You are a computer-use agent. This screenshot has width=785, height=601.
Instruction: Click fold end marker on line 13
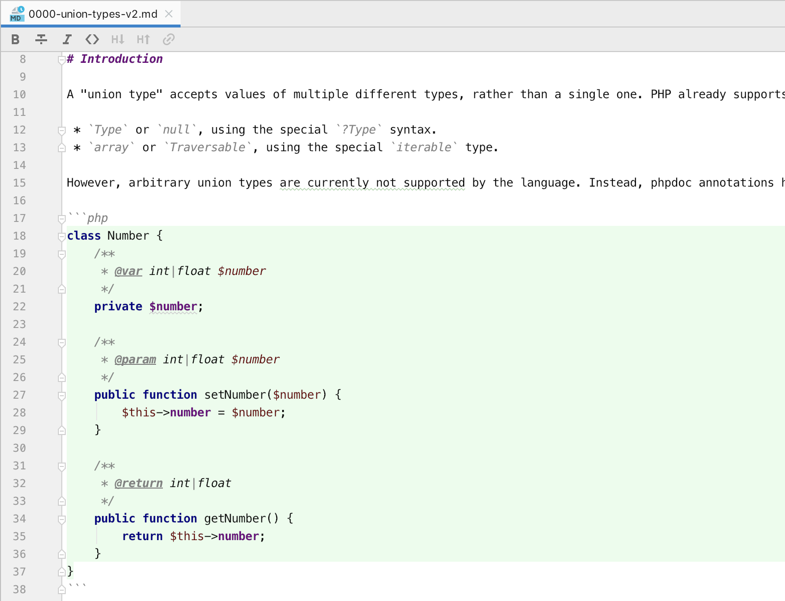pyautogui.click(x=62, y=148)
